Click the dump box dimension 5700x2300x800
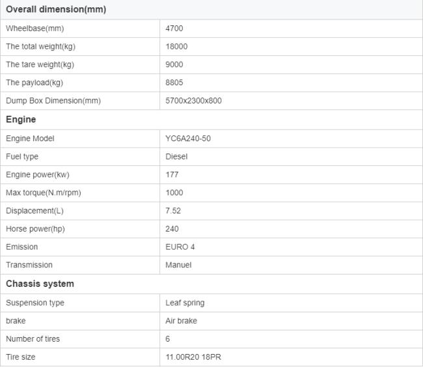The height and width of the screenshot is (367, 423). [194, 101]
